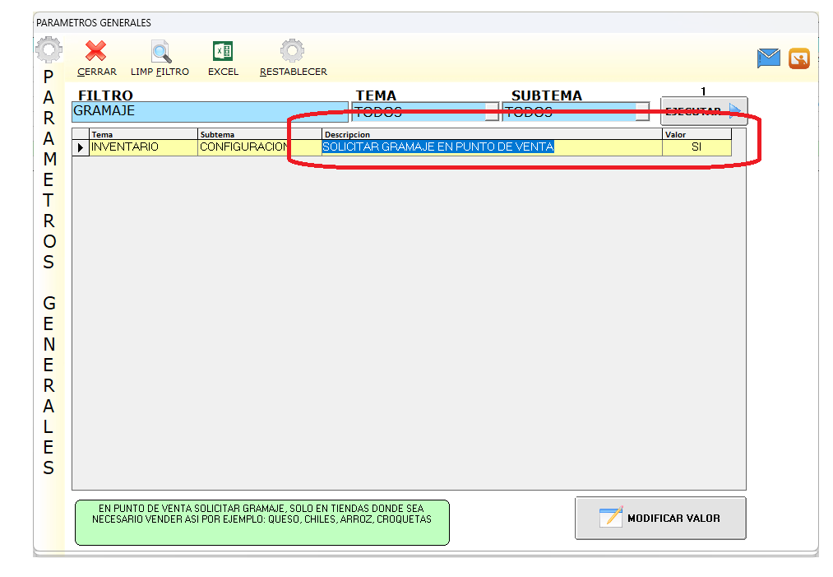The height and width of the screenshot is (577, 833).
Task: Select the row via its arrow indicator
Action: [81, 147]
